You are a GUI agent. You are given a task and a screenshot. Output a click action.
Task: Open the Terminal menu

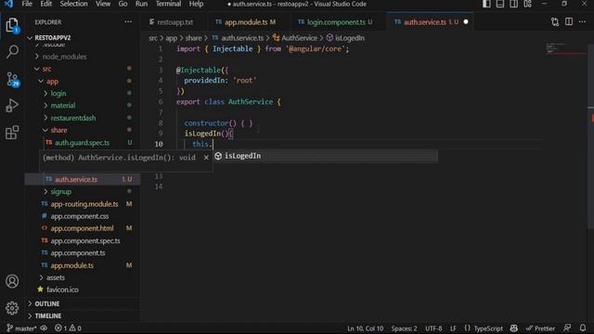[x=168, y=4]
